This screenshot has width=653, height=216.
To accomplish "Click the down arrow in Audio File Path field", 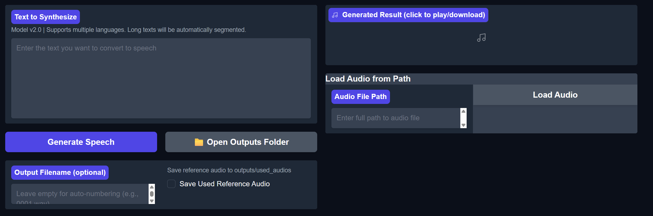I will click(463, 125).
